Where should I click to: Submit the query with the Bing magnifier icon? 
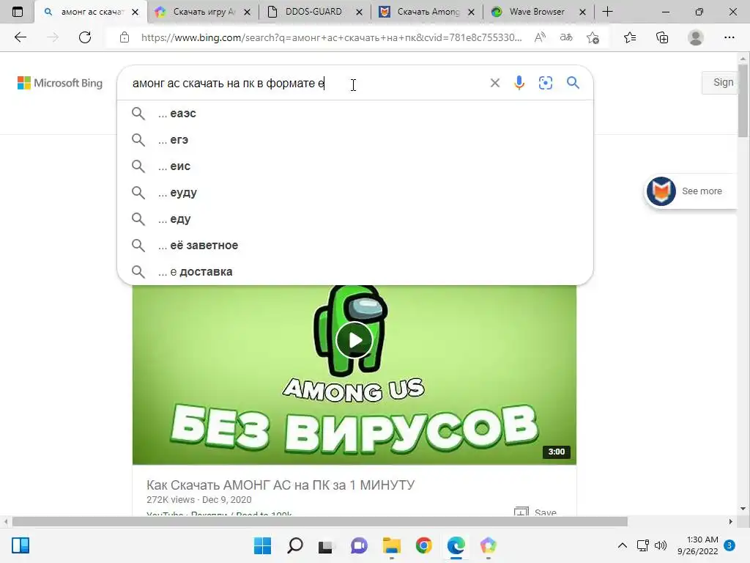click(573, 83)
